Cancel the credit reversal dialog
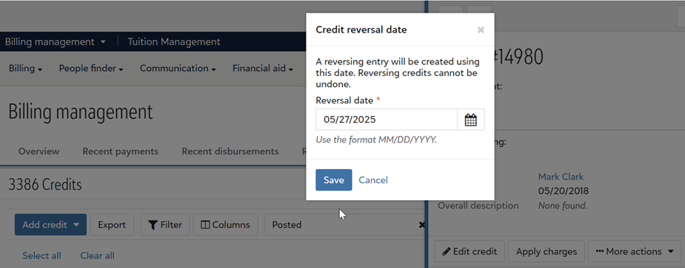The width and height of the screenshot is (685, 268). [373, 180]
